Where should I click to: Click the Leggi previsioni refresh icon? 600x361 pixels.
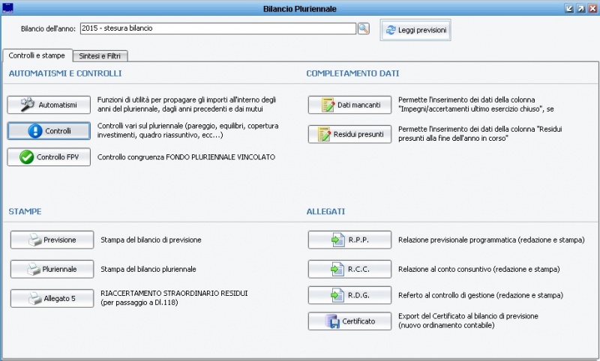point(391,31)
